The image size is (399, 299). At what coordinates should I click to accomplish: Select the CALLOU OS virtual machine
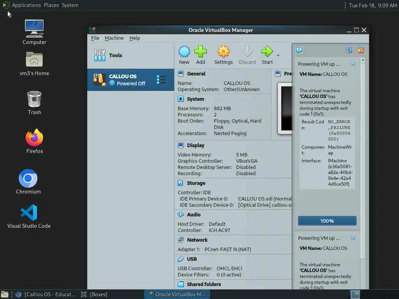coord(131,80)
